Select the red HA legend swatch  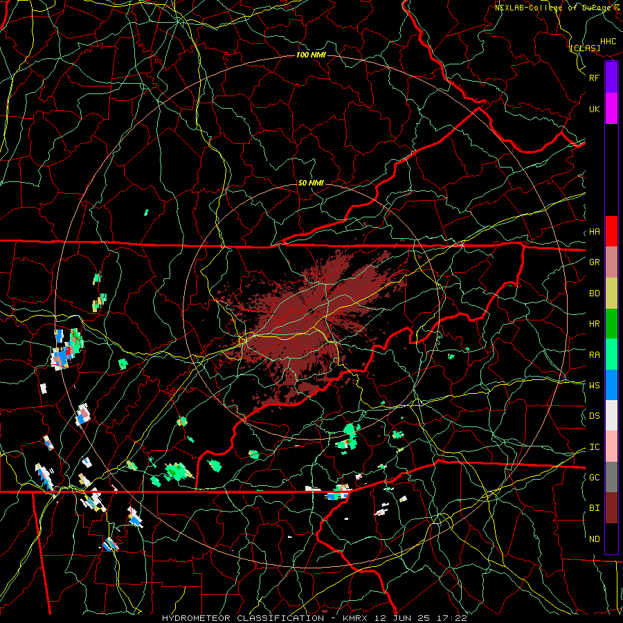point(611,231)
